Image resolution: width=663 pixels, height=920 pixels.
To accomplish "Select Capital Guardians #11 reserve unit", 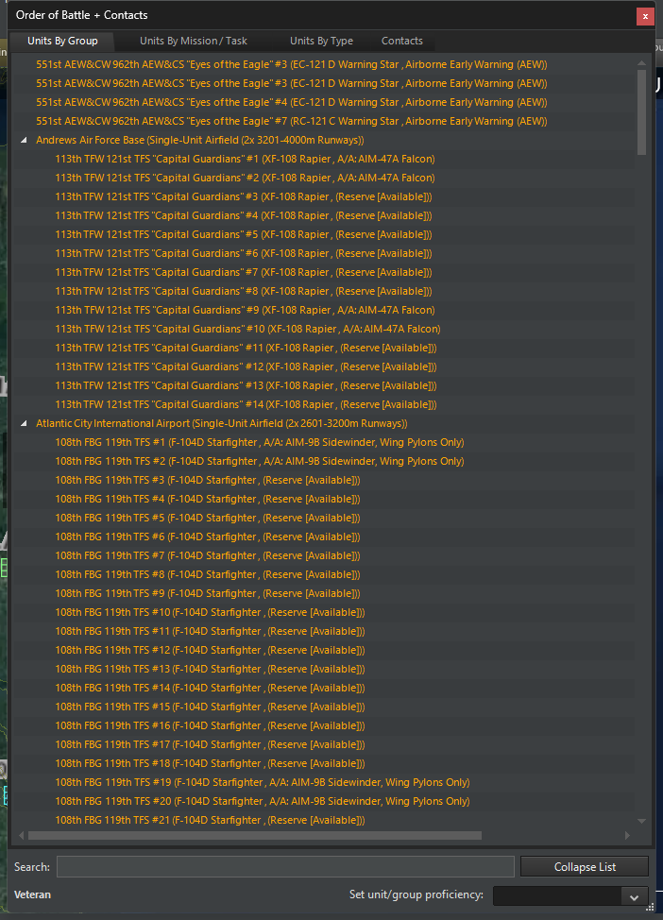I will coord(246,348).
